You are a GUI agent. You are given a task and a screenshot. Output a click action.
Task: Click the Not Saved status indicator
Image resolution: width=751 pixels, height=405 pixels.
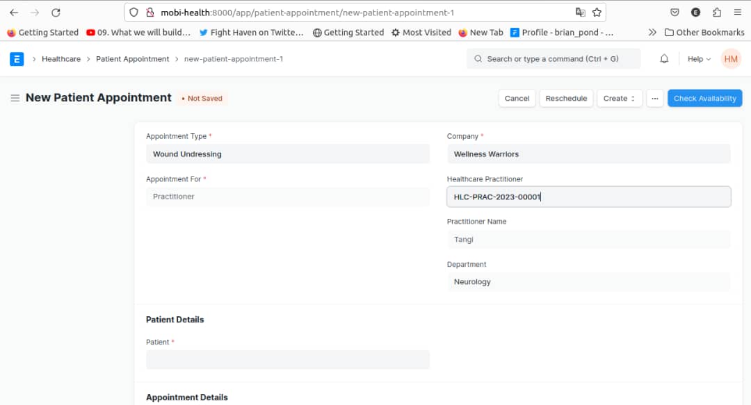[x=202, y=98]
